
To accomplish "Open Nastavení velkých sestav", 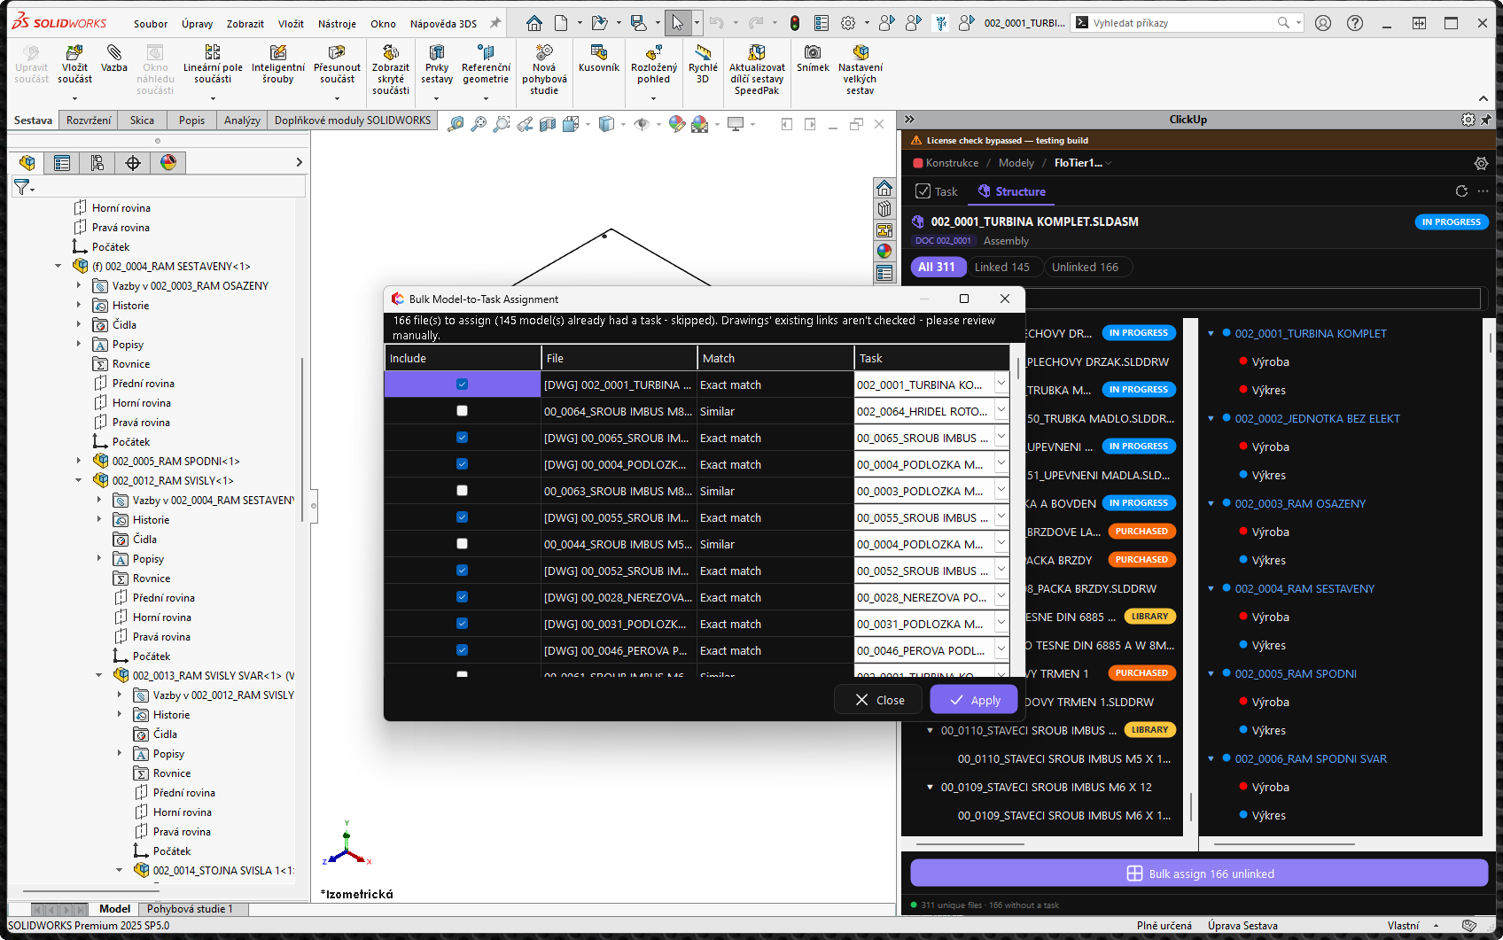I will click(x=861, y=70).
